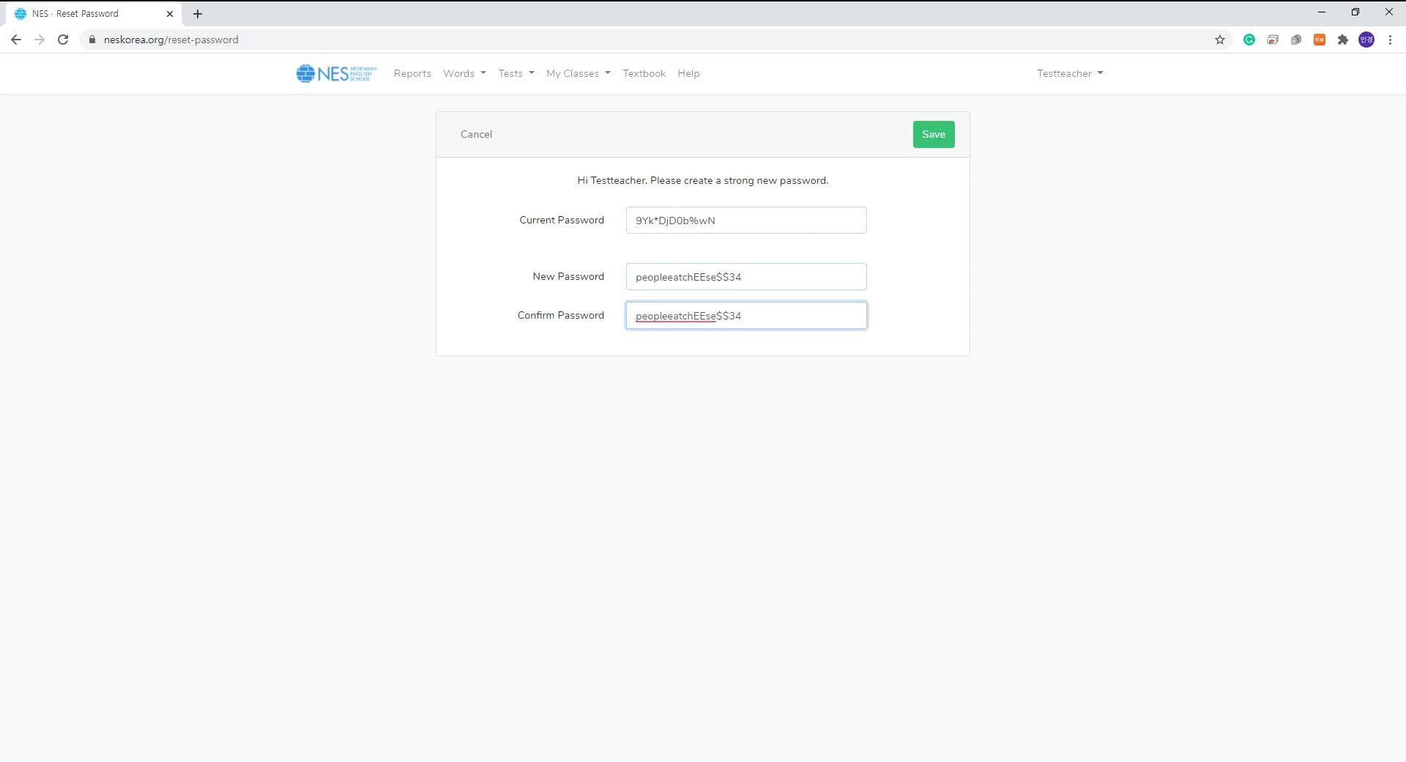Click the cast/screen extension icon in the toolbar

(1273, 40)
